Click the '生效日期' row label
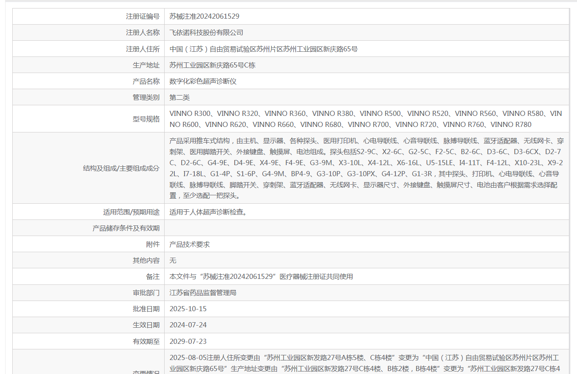 (146, 325)
